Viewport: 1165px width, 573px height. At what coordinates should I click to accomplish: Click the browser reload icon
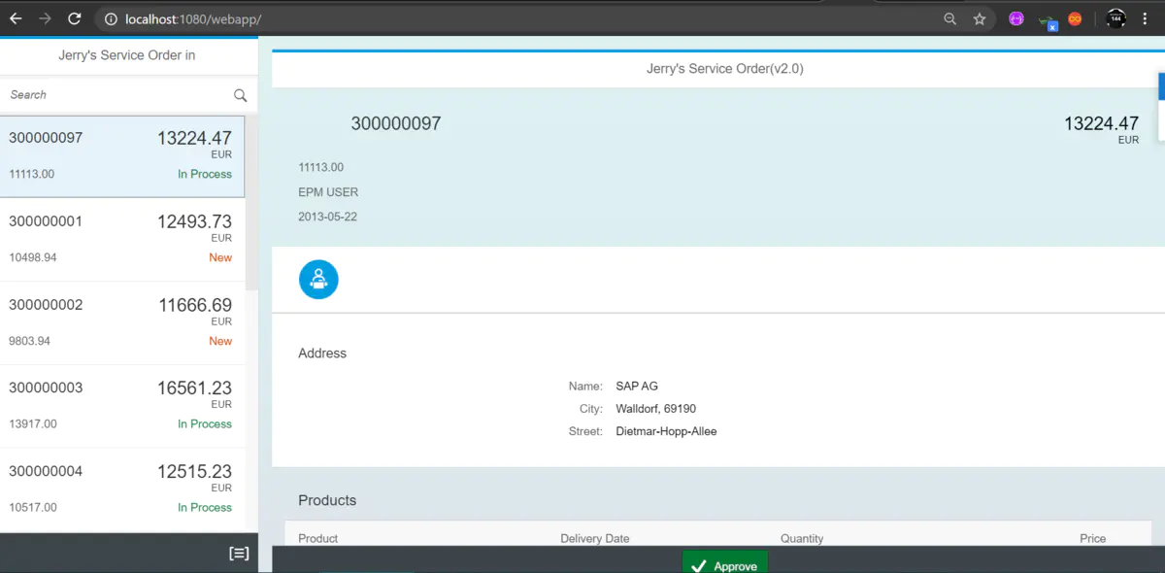(74, 18)
